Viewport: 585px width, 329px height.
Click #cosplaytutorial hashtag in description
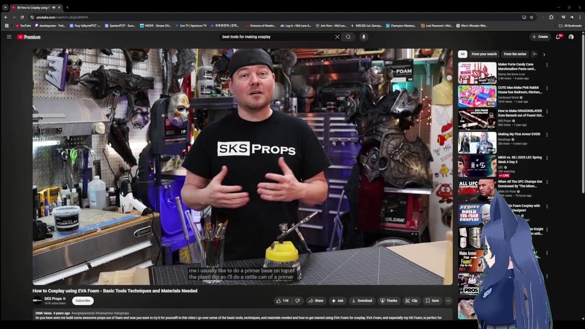coord(83,313)
